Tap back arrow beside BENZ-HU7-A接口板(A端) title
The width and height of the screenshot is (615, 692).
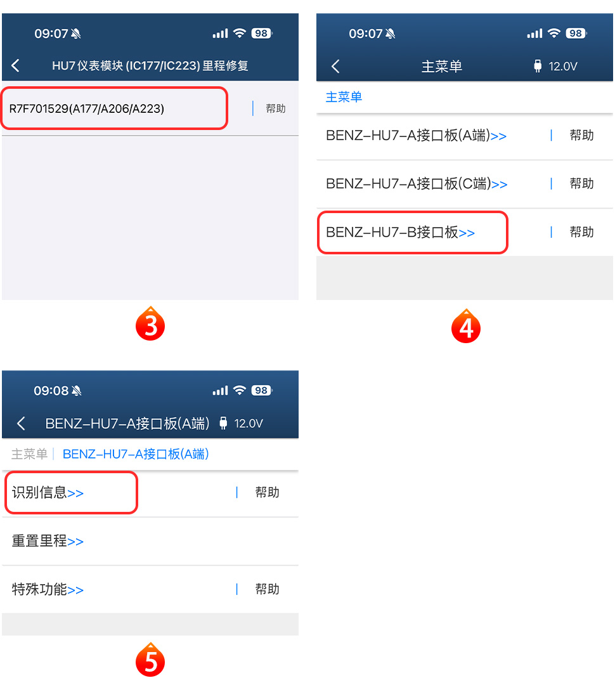point(21,423)
